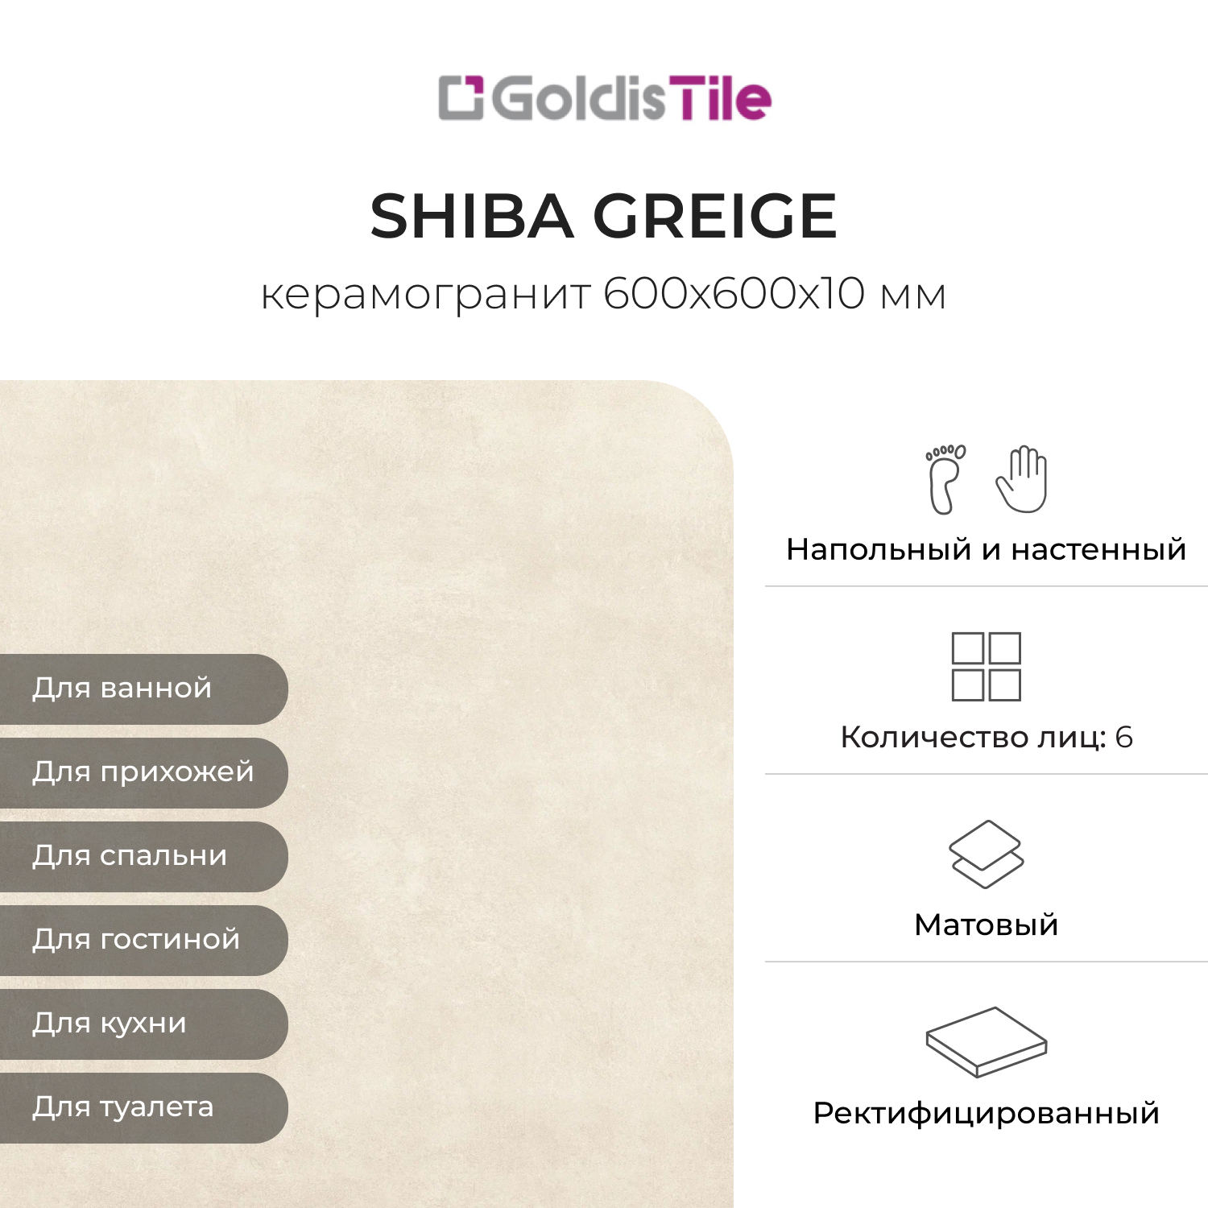Click the "Ректифицированный" label

[x=986, y=1113]
